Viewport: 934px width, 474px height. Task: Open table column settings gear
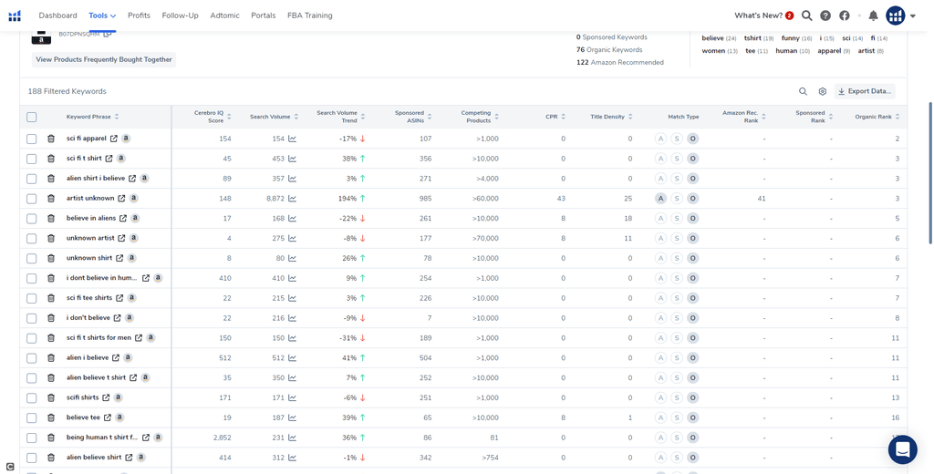822,91
